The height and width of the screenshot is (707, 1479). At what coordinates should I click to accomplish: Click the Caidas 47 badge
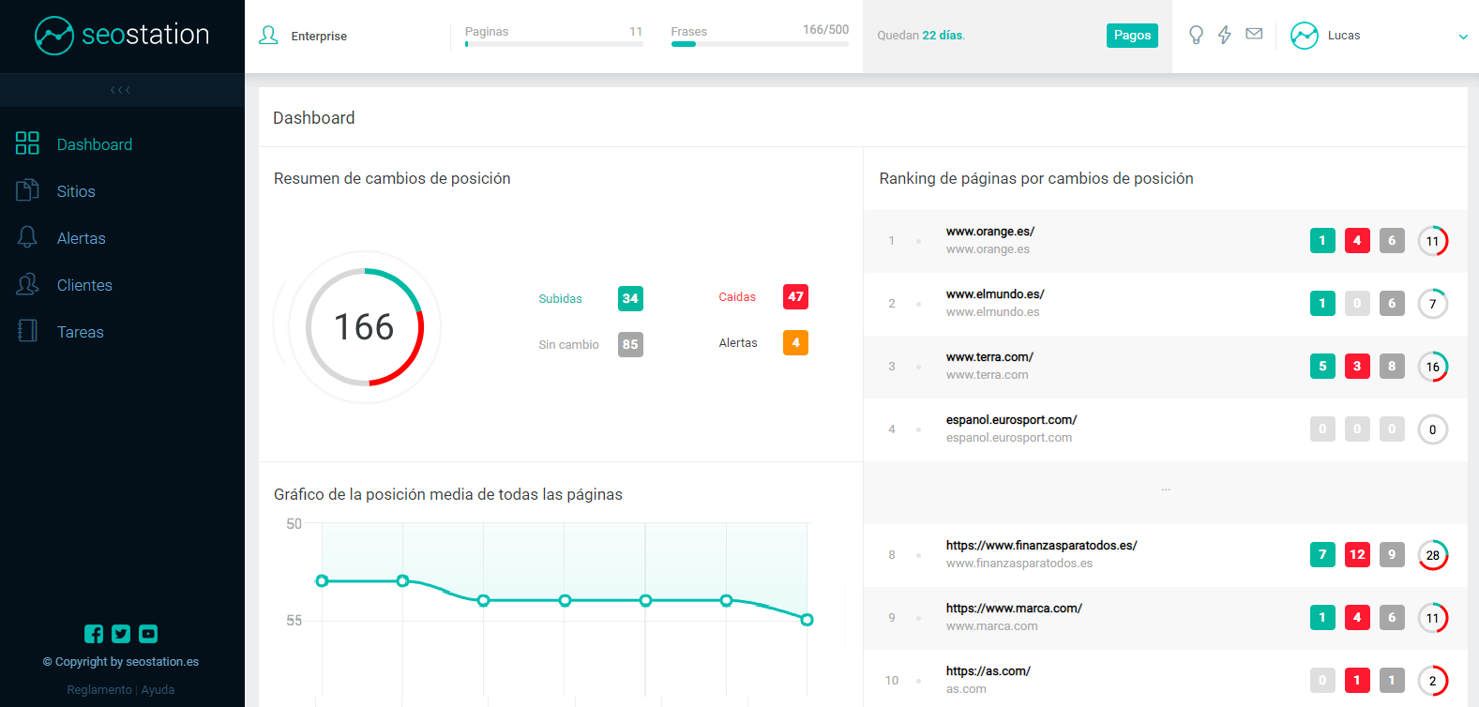coord(795,296)
